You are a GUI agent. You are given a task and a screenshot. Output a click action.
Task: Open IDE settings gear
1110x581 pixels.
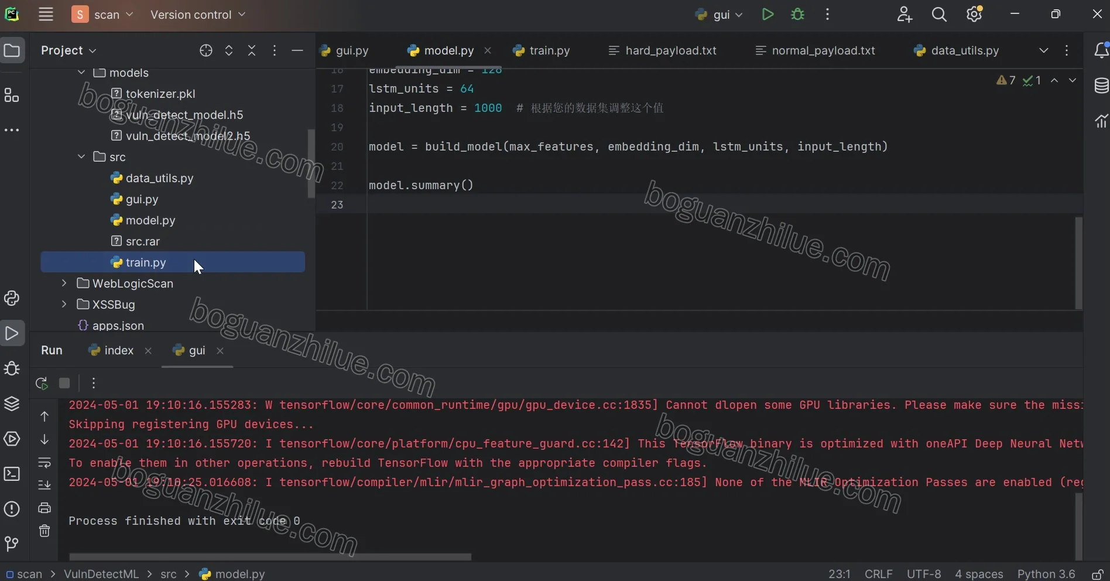pyautogui.click(x=975, y=15)
